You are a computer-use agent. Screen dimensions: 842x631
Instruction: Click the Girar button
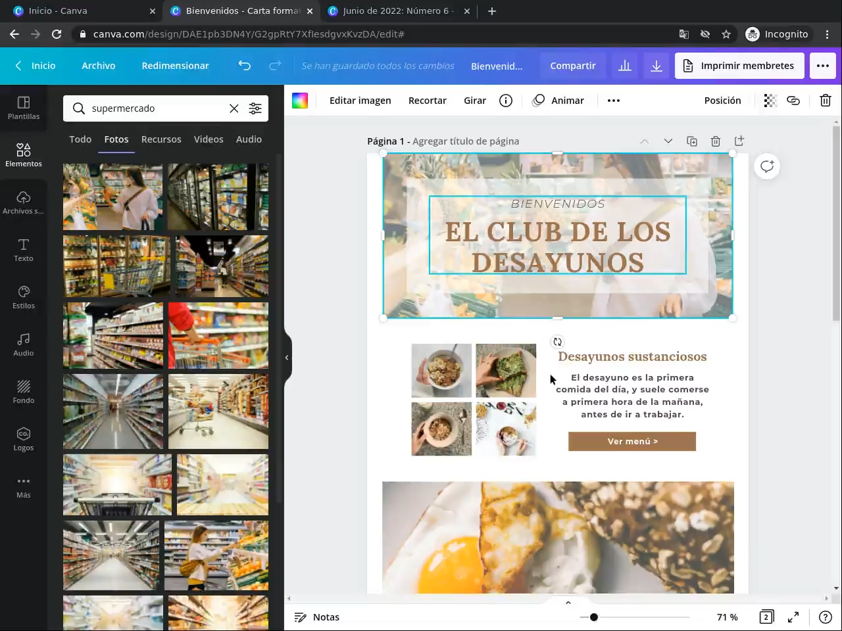pyautogui.click(x=475, y=101)
